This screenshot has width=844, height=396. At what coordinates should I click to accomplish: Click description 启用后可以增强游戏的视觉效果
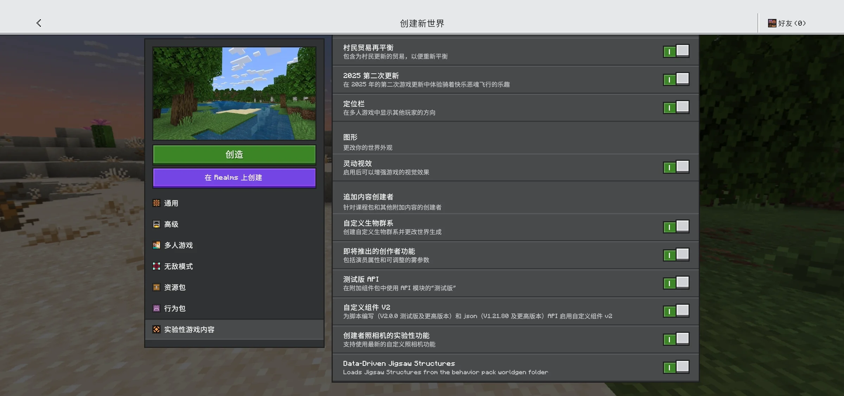pos(386,172)
